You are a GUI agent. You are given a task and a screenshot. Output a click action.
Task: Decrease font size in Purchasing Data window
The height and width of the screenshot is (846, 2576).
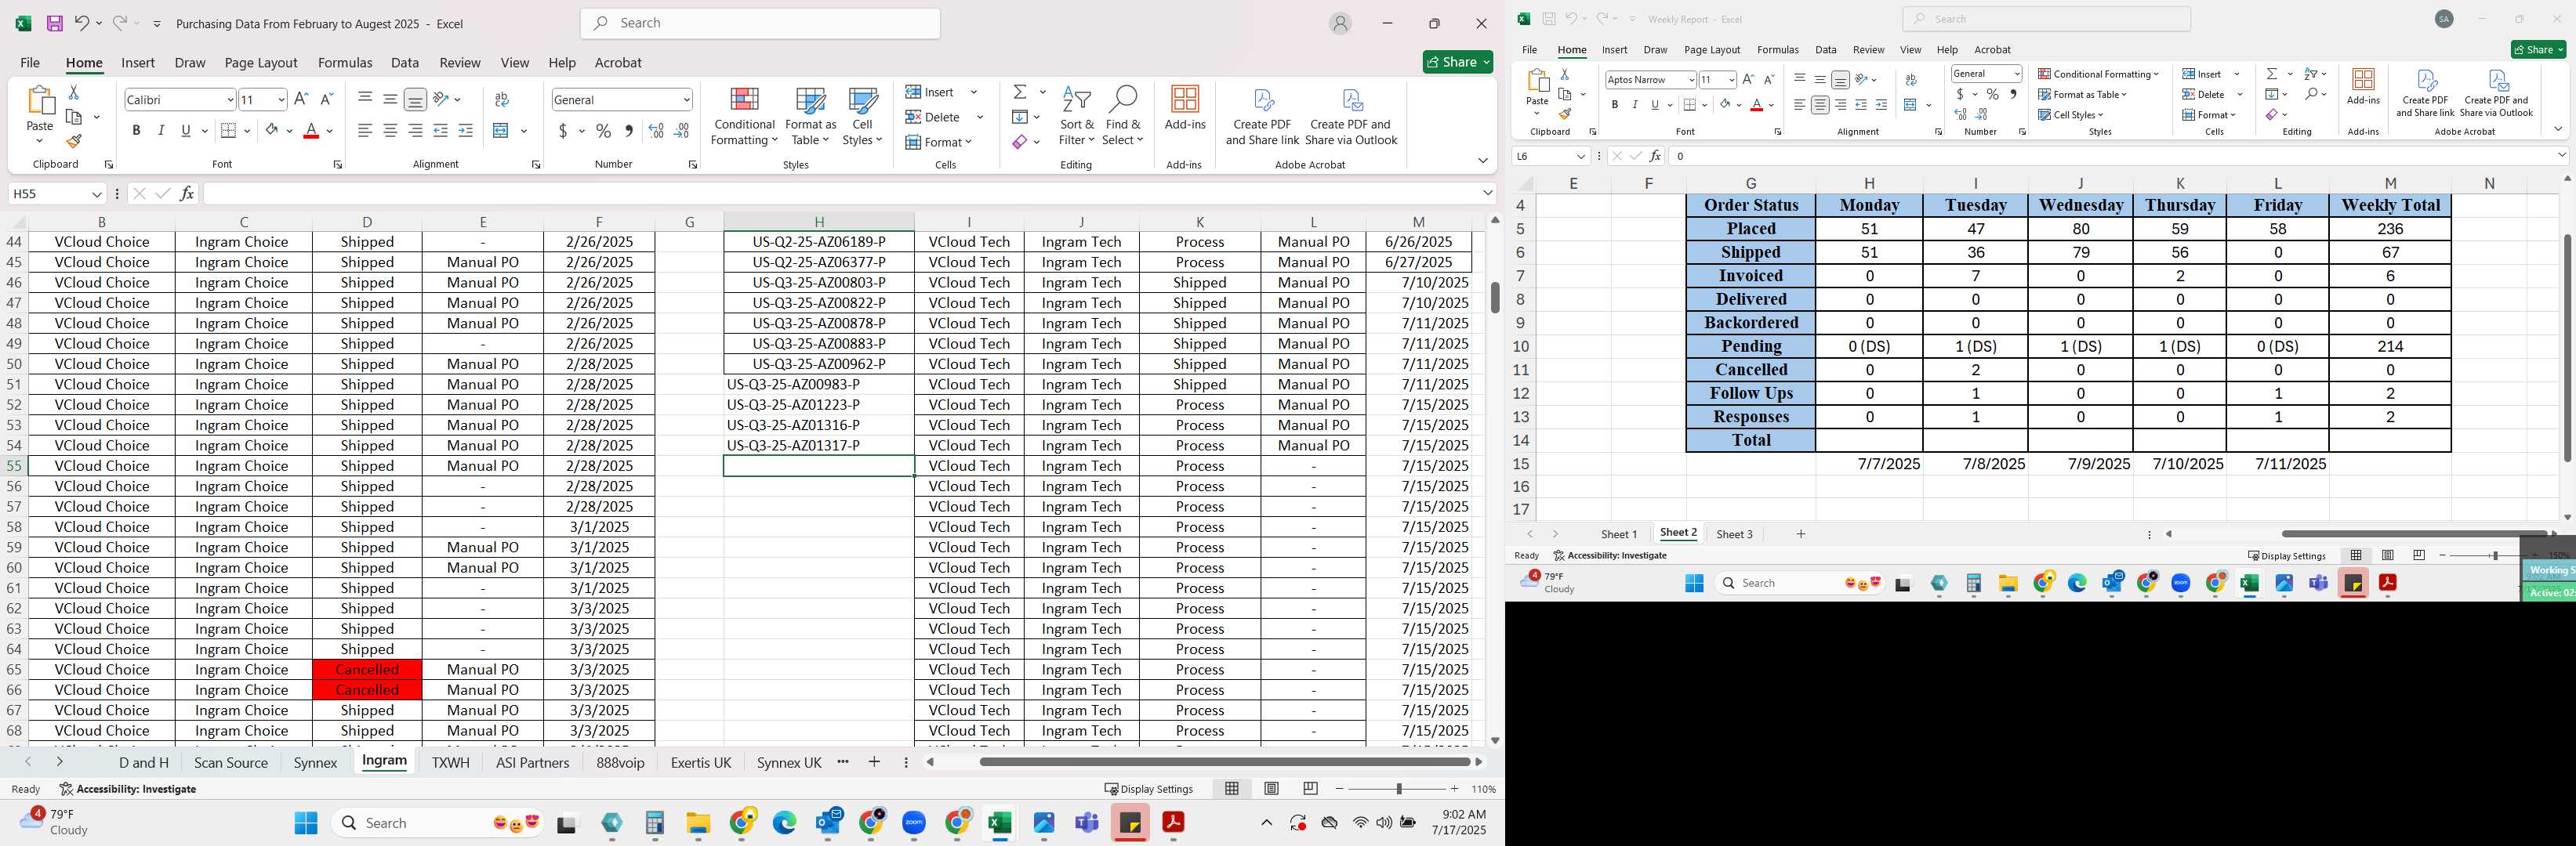[x=326, y=99]
